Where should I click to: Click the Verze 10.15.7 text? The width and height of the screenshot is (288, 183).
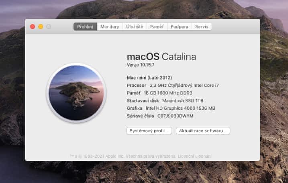pyautogui.click(x=141, y=65)
